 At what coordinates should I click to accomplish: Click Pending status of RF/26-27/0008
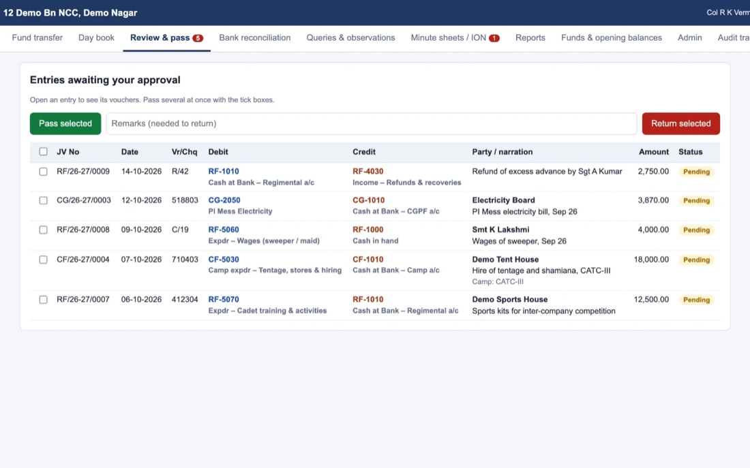point(696,230)
